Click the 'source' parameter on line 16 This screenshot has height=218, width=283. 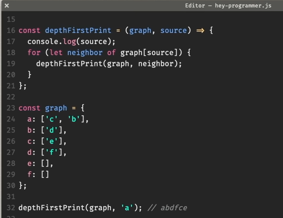click(x=173, y=30)
